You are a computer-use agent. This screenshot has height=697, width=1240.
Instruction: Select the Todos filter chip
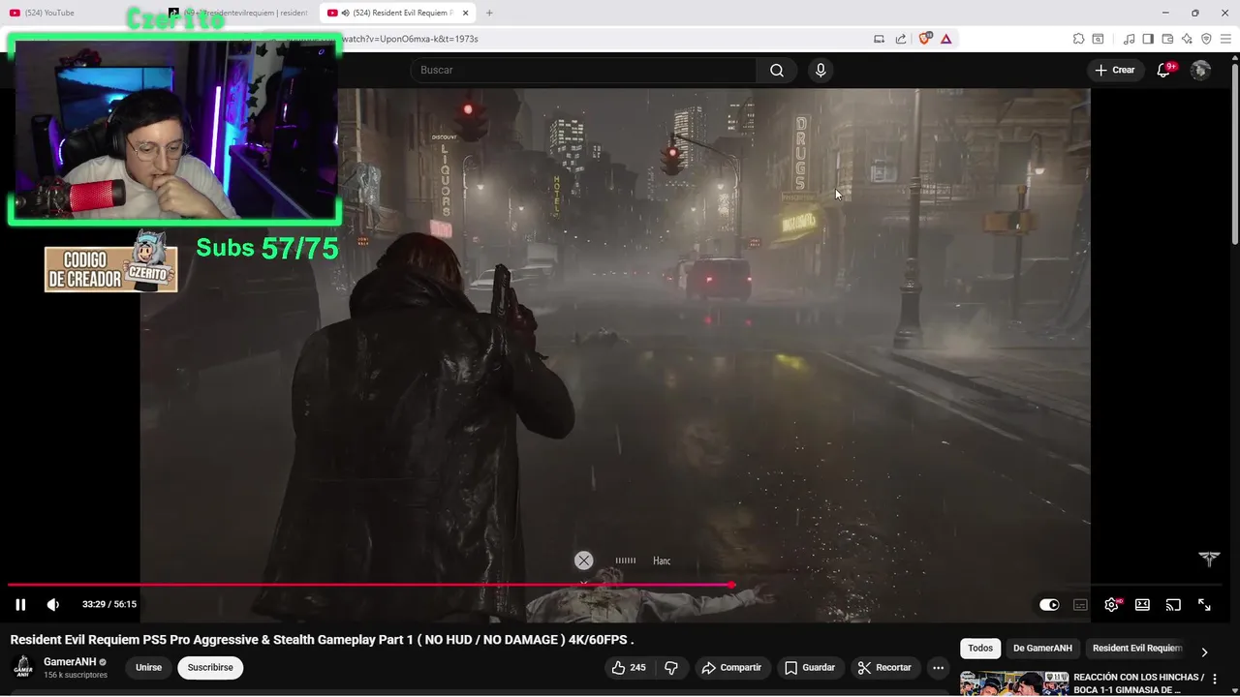coord(980,648)
